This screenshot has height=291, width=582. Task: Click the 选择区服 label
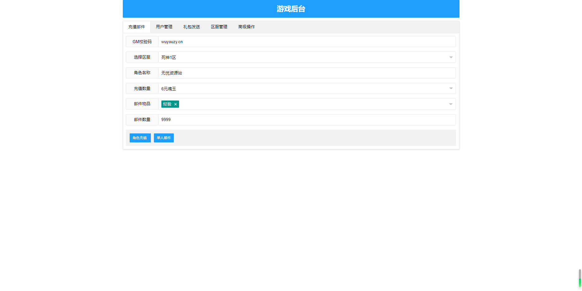tap(142, 57)
